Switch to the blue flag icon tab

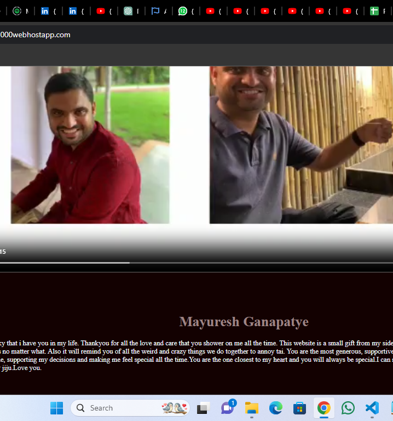click(158, 11)
